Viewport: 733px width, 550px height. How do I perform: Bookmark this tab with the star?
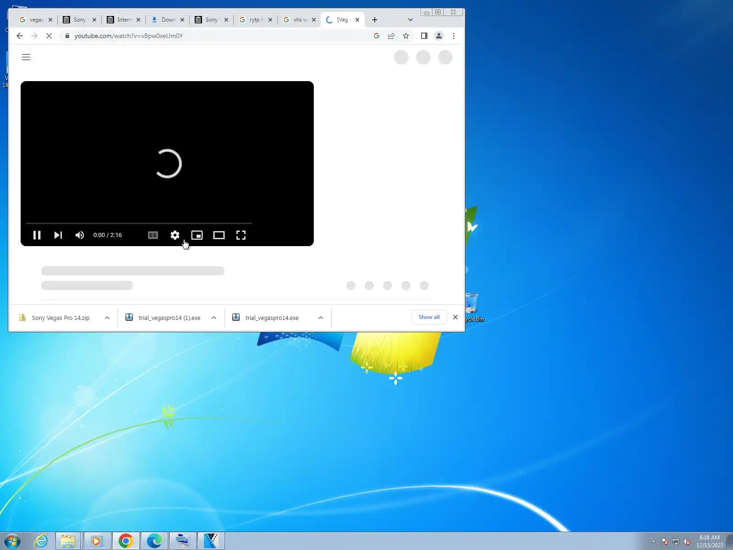[x=406, y=36]
